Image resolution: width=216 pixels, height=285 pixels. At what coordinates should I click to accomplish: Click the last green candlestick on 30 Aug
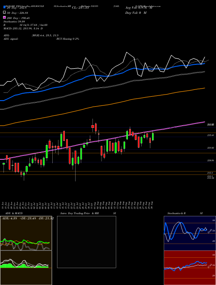[x=153, y=137]
